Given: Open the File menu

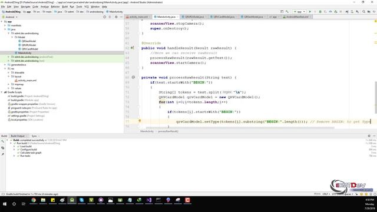Looking at the screenshot, I should click(3, 6).
